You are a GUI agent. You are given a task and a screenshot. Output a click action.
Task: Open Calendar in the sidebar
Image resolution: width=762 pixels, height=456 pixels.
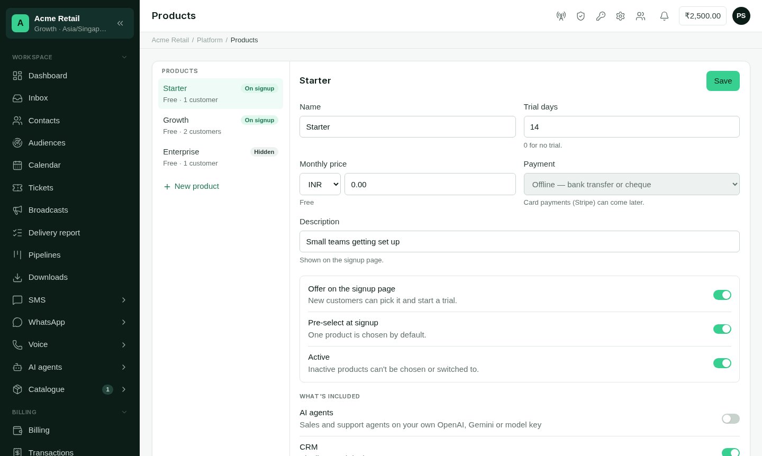click(70, 165)
